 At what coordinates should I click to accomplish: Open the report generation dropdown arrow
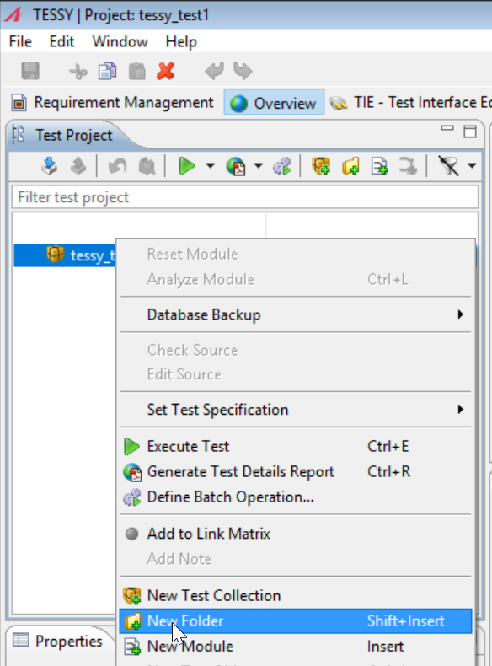[259, 165]
